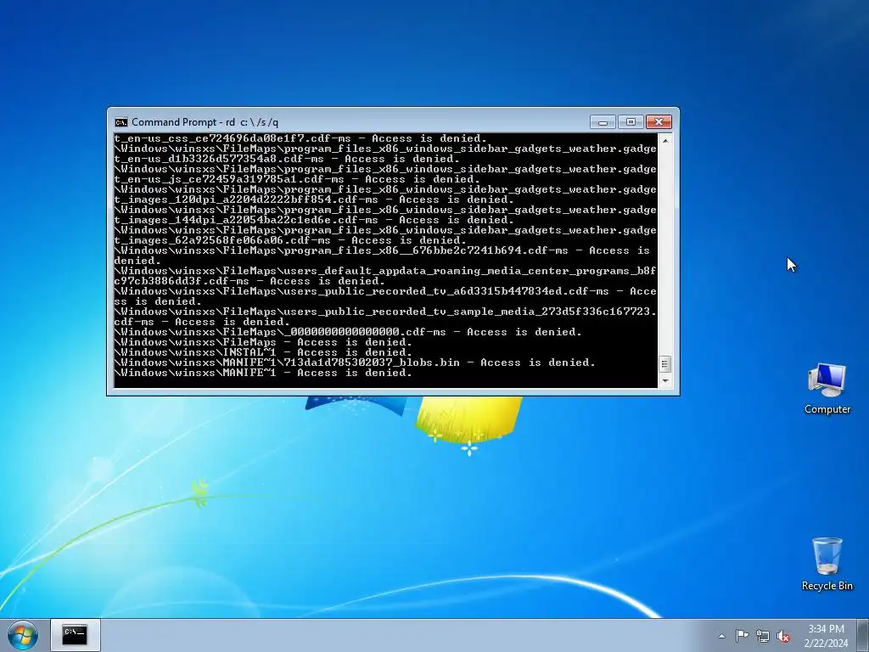Screen dimensions: 869x652
Task: Click the line with users_default_appdata_roaming_media_center_programs
Action: coord(385,276)
